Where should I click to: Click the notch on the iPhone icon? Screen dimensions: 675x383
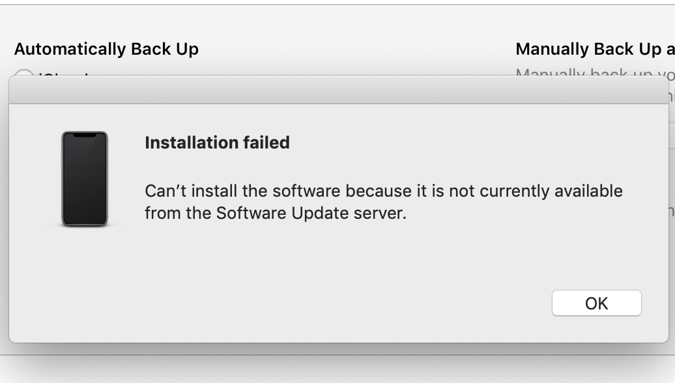pyautogui.click(x=85, y=135)
